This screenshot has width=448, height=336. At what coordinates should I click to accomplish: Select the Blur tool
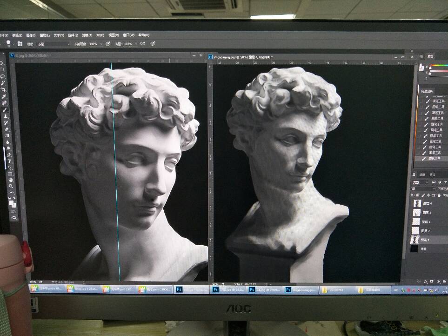[x=7, y=142]
